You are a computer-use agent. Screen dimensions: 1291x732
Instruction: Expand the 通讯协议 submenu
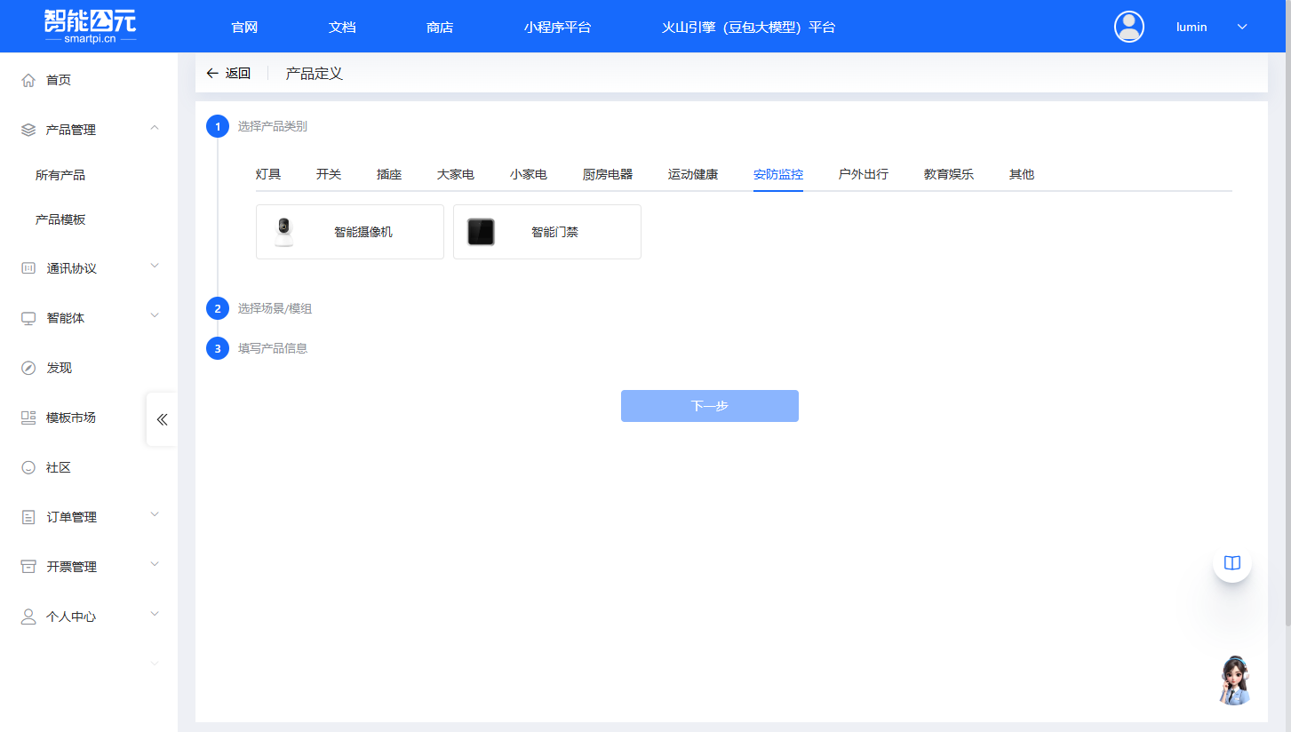[x=155, y=267]
